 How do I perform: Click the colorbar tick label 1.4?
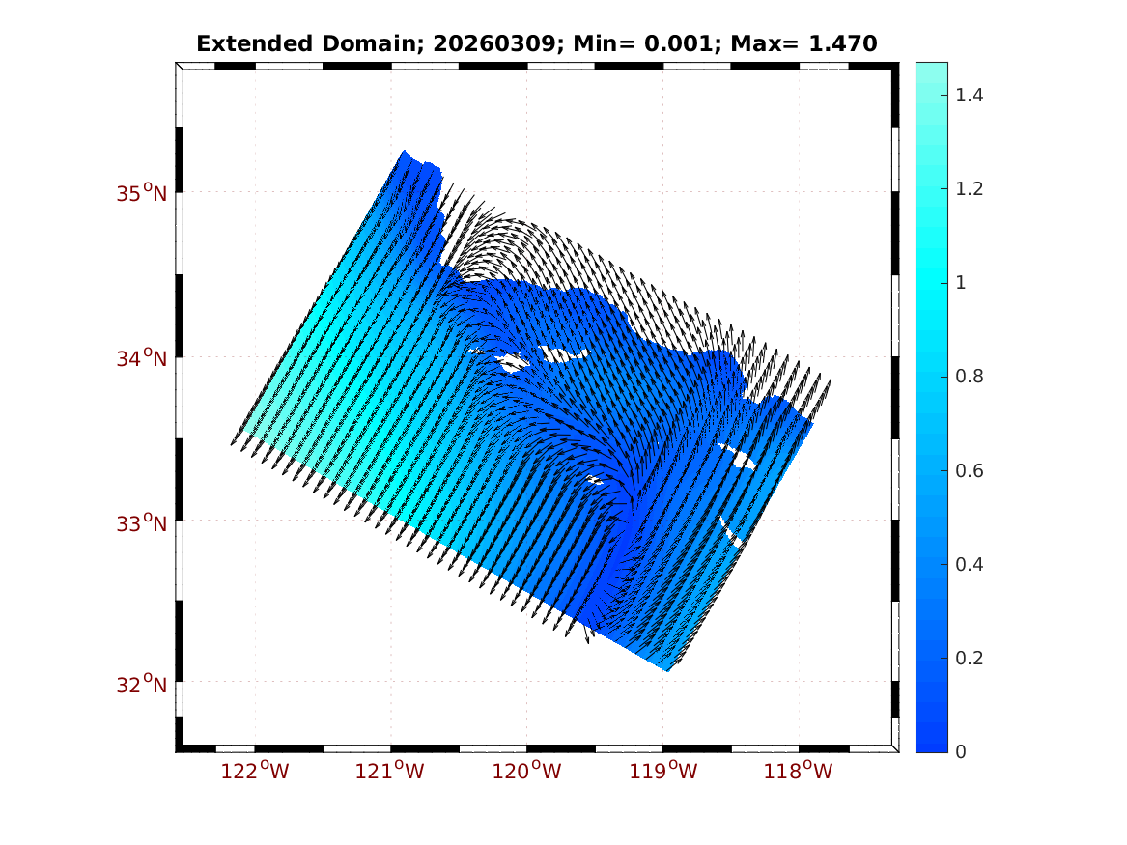coord(971,95)
